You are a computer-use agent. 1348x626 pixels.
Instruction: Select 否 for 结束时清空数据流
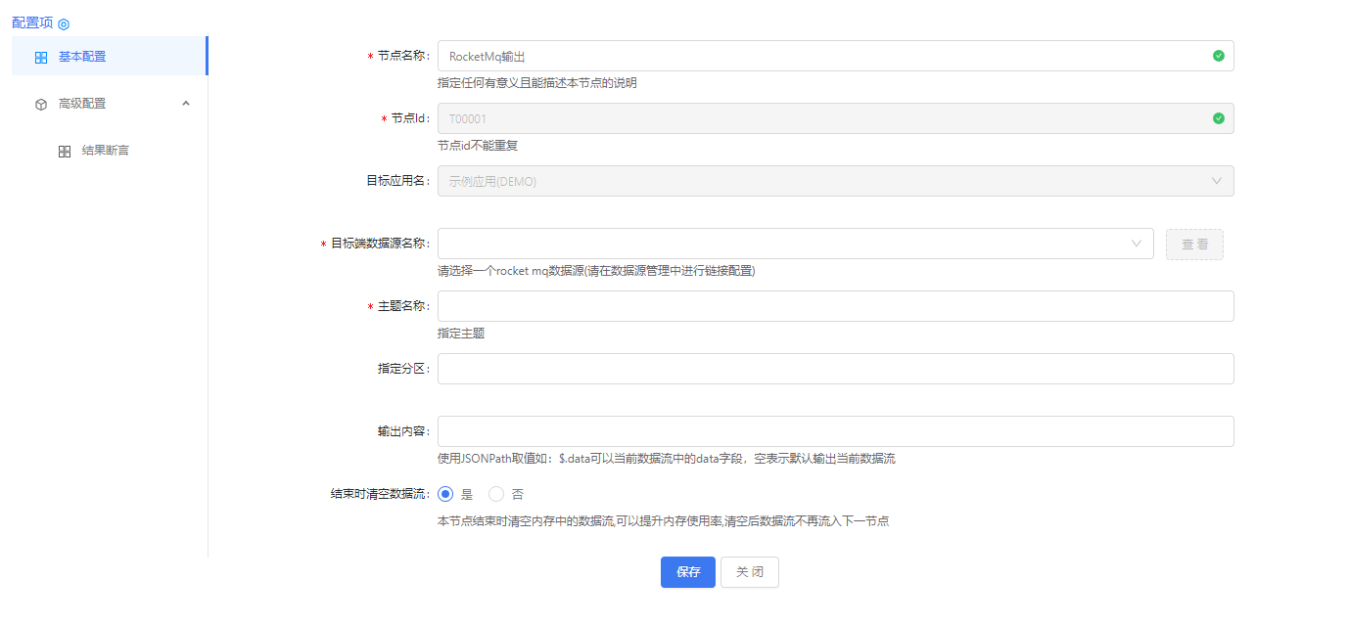point(496,494)
